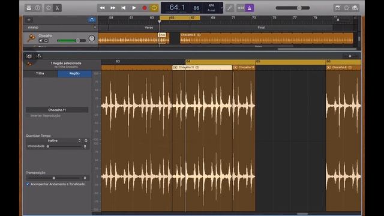384x216 pixels.
Task: Click the editor ruler at bar 63
Action: pyautogui.click(x=118, y=61)
